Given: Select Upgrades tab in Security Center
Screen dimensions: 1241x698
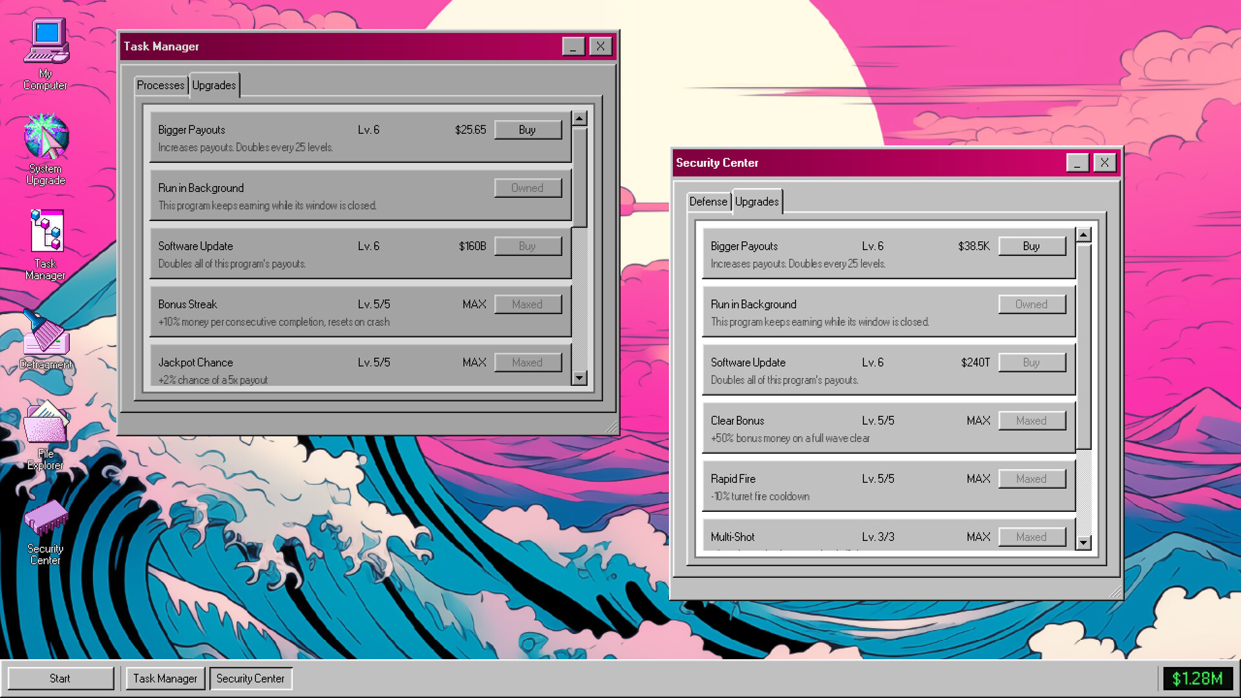Looking at the screenshot, I should pyautogui.click(x=757, y=202).
